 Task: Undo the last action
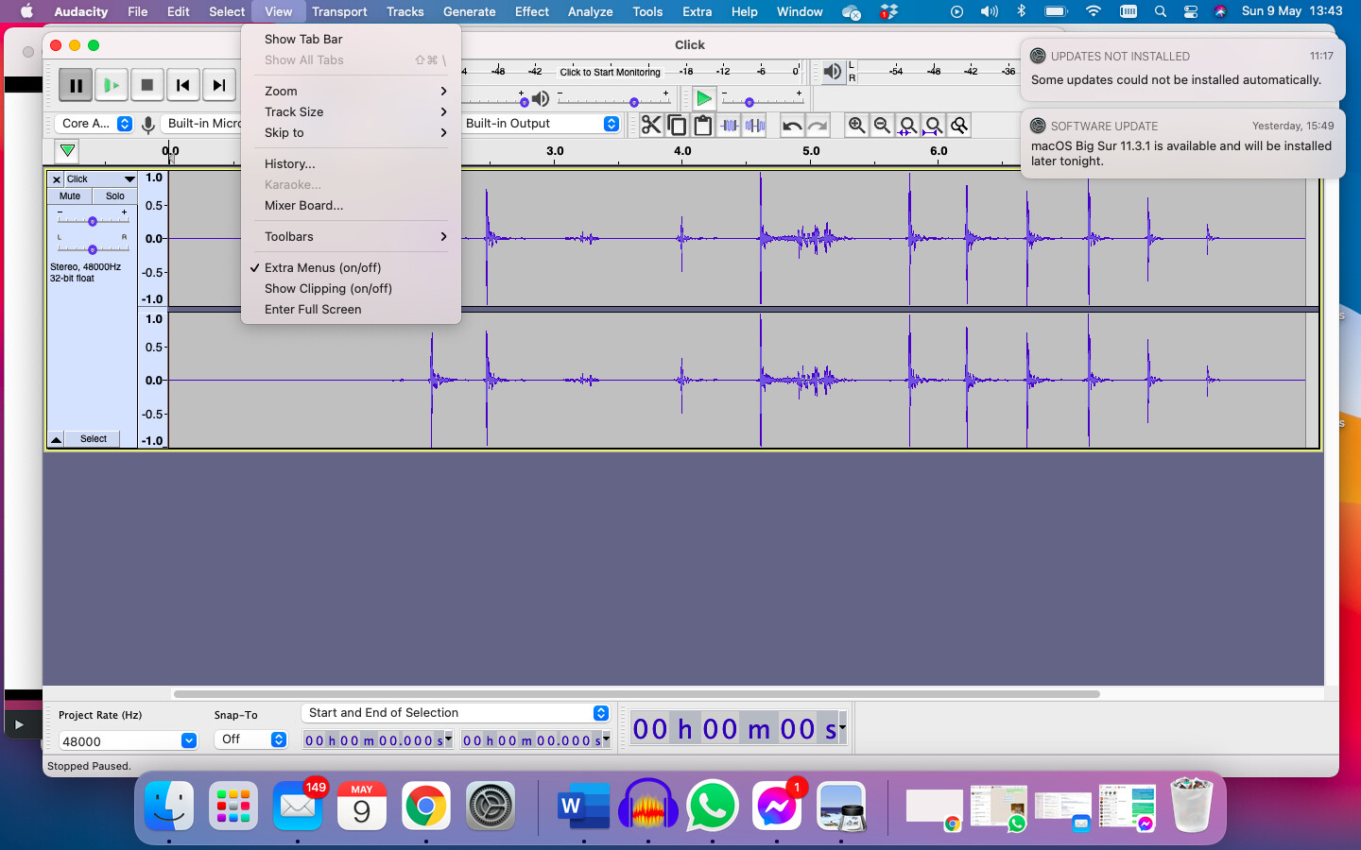click(x=792, y=125)
